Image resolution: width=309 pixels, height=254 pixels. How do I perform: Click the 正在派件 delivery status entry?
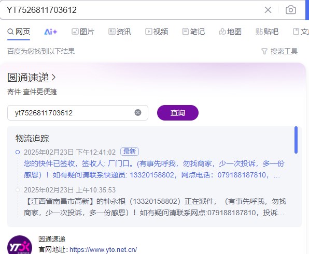pos(155,207)
